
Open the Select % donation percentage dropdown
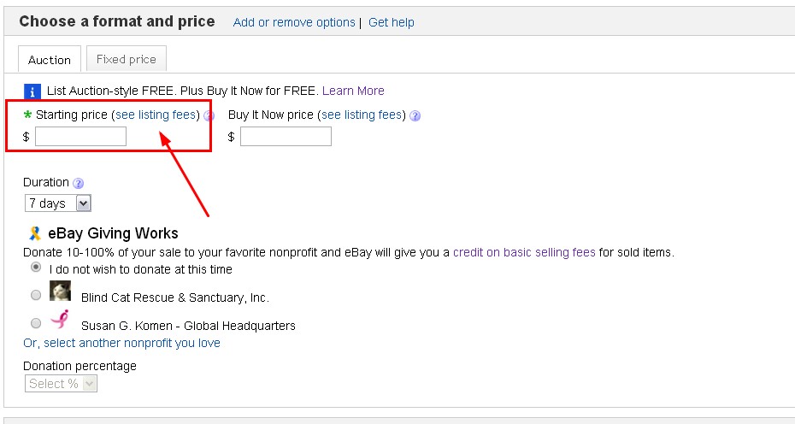point(61,384)
